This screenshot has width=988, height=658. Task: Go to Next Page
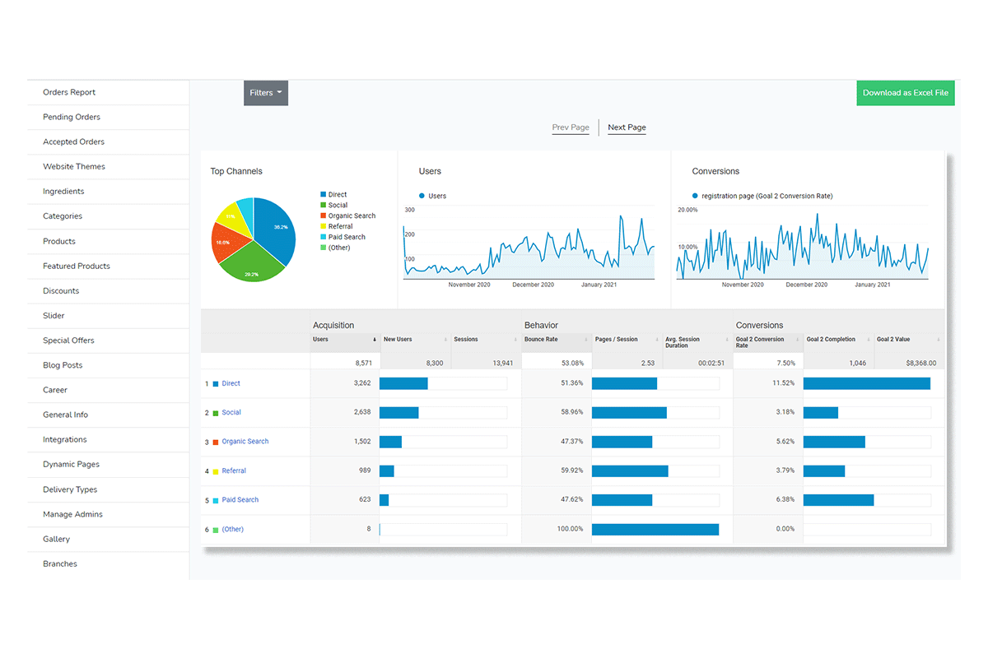click(627, 127)
